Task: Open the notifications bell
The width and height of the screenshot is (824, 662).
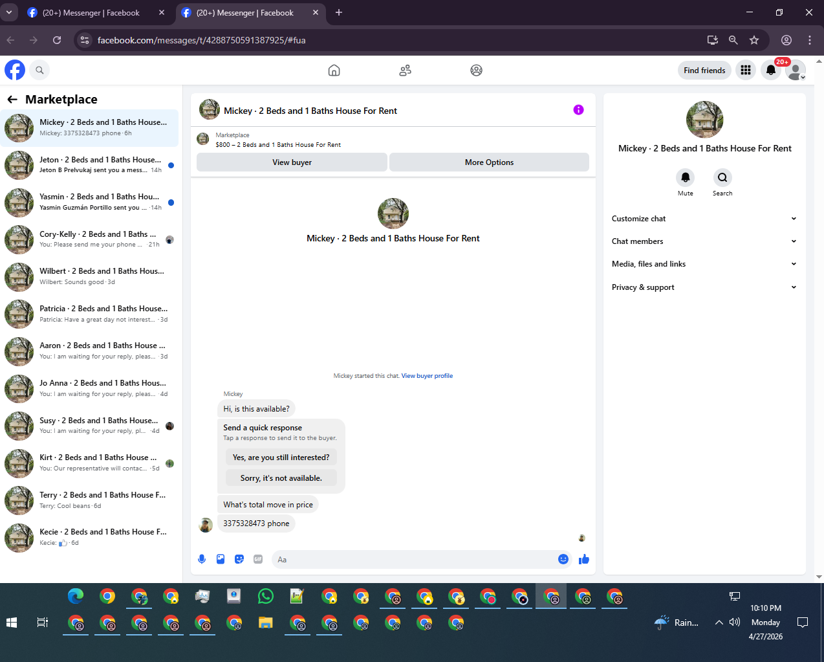Action: (771, 70)
